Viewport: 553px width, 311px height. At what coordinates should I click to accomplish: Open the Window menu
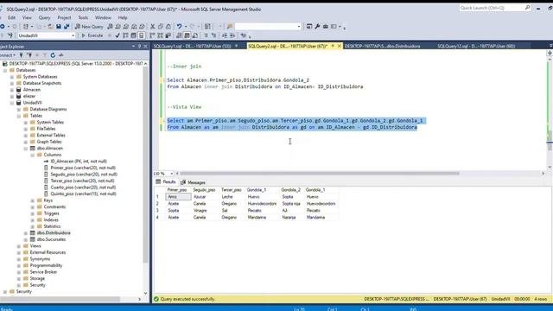pos(103,17)
